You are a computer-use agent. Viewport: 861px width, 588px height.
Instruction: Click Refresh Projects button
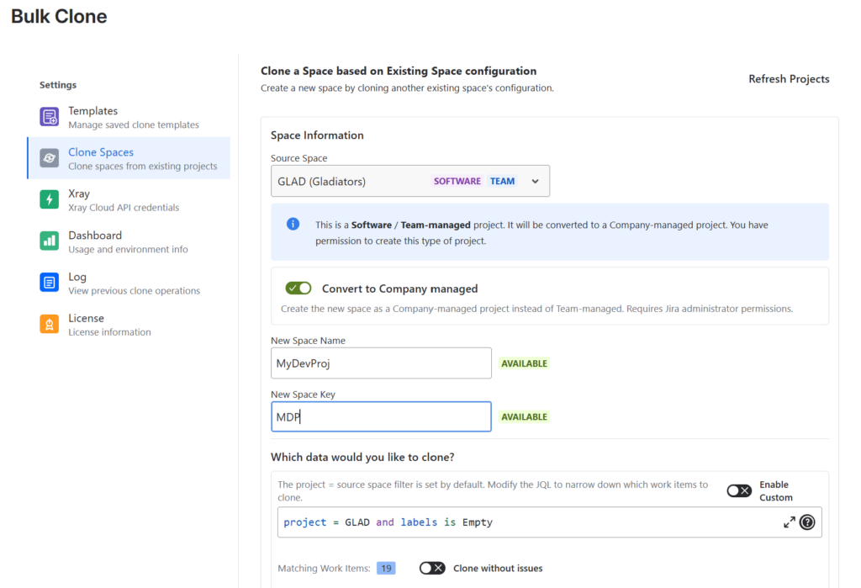tap(789, 79)
